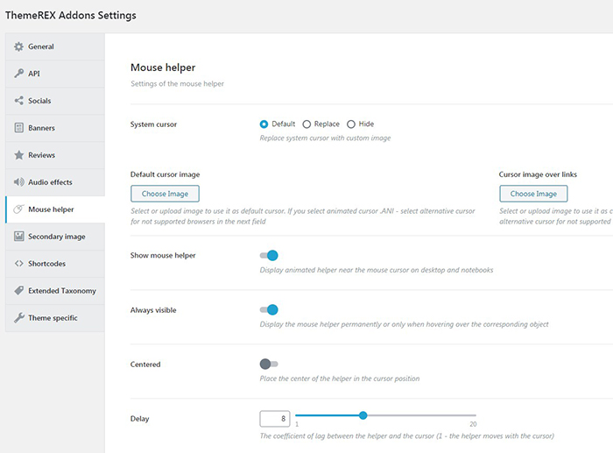The height and width of the screenshot is (453, 613).
Task: Click the Cursor image over links label
Action: pos(538,174)
